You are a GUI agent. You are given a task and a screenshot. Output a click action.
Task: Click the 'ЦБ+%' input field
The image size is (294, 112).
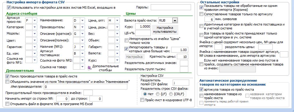(143, 33)
